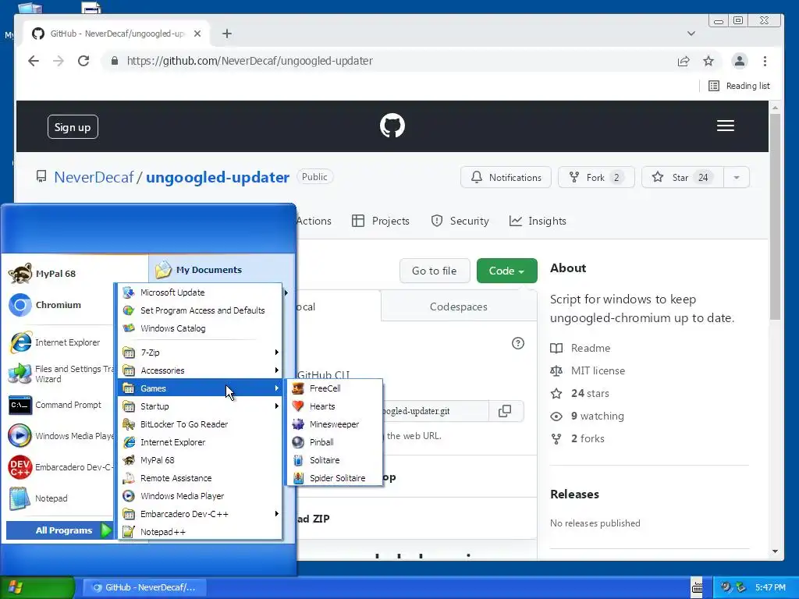Select the GitHub taskbar window button
Screen dimensions: 799x599
(144, 587)
